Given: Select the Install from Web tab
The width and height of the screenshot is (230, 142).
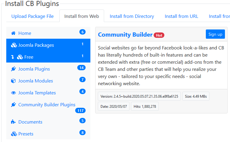Looking at the screenshot, I should click(x=82, y=16).
